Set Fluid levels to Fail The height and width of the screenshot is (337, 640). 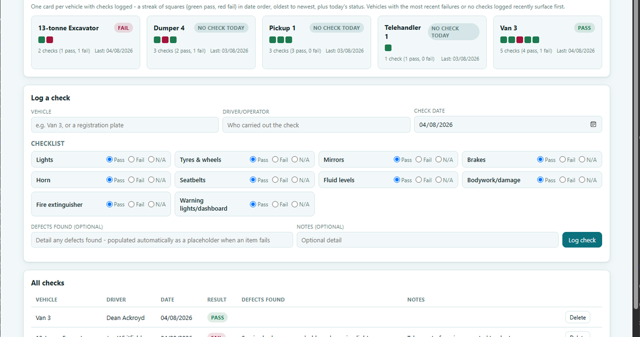tap(419, 180)
